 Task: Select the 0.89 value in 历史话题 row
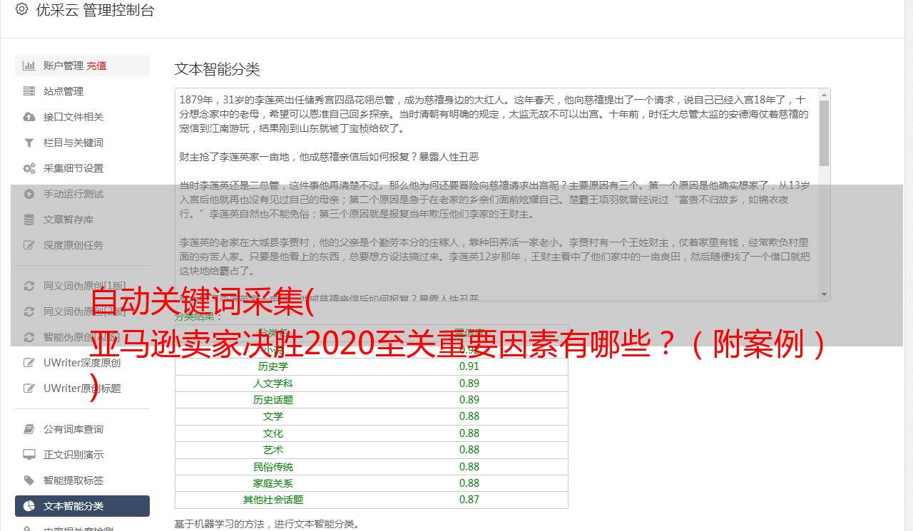point(469,400)
